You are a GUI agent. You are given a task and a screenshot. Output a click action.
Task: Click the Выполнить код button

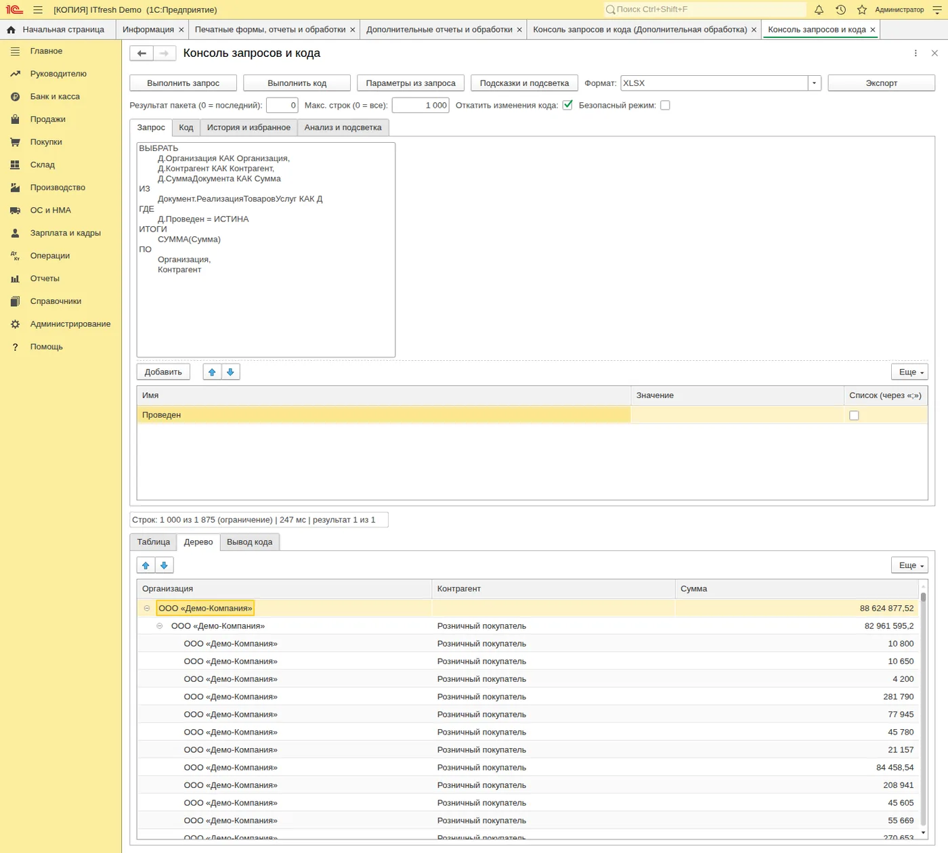click(297, 83)
